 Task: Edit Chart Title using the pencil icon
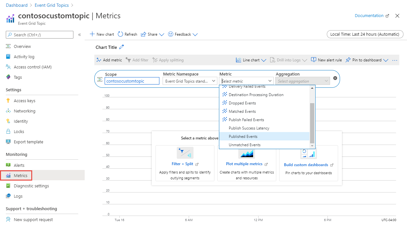point(121,47)
